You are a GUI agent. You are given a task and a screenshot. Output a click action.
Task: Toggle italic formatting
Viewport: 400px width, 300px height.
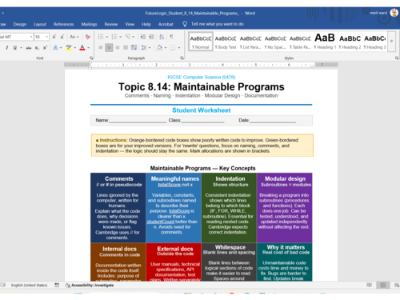pyautogui.click(x=6, y=48)
